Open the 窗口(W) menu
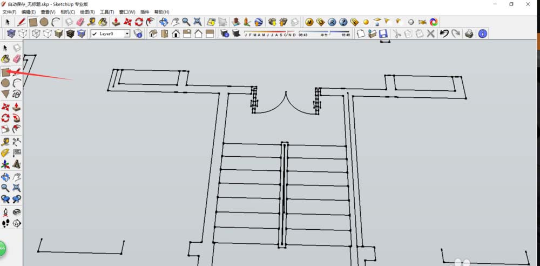Screen dimensions: 540x266 point(127,12)
